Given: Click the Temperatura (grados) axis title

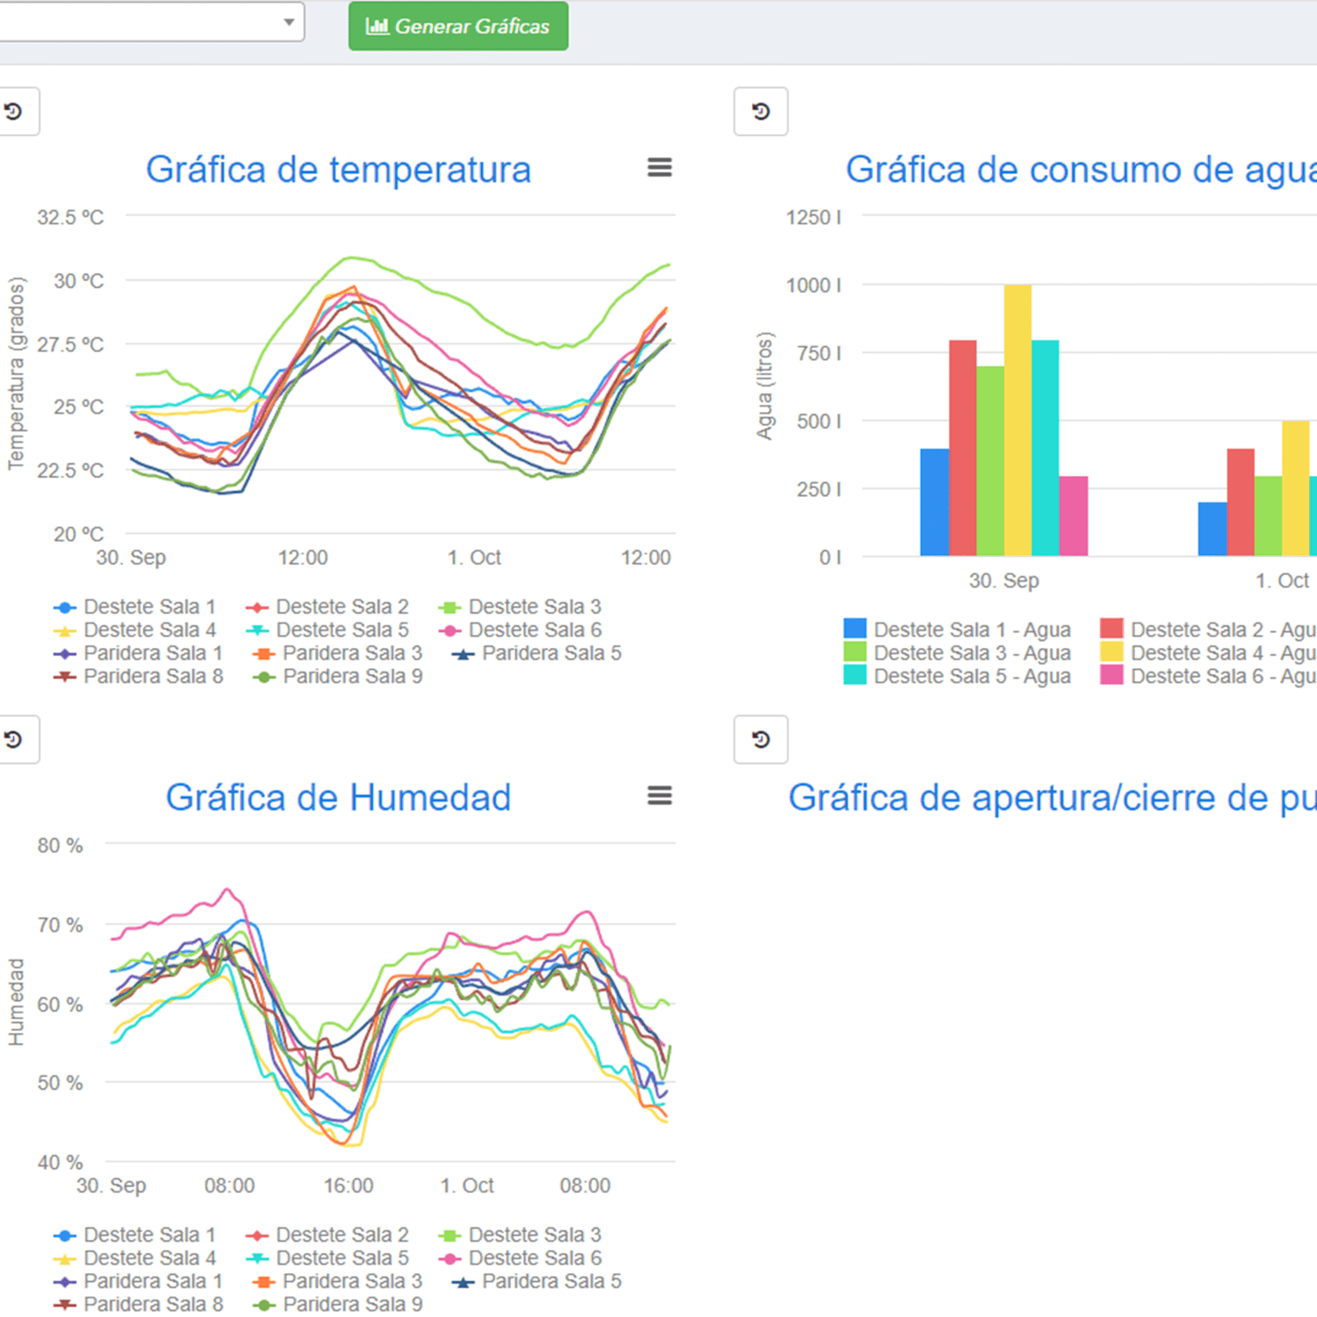Looking at the screenshot, I should pyautogui.click(x=16, y=373).
